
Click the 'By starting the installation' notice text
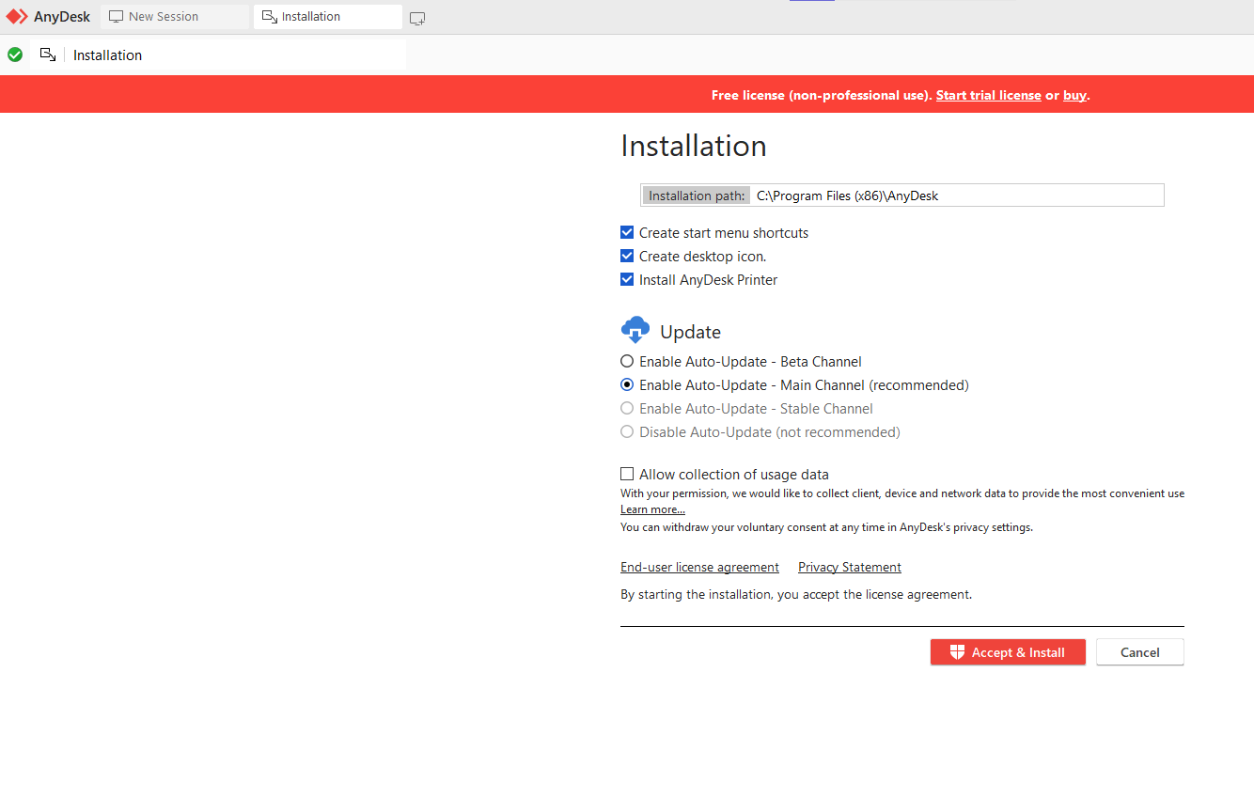click(x=796, y=594)
